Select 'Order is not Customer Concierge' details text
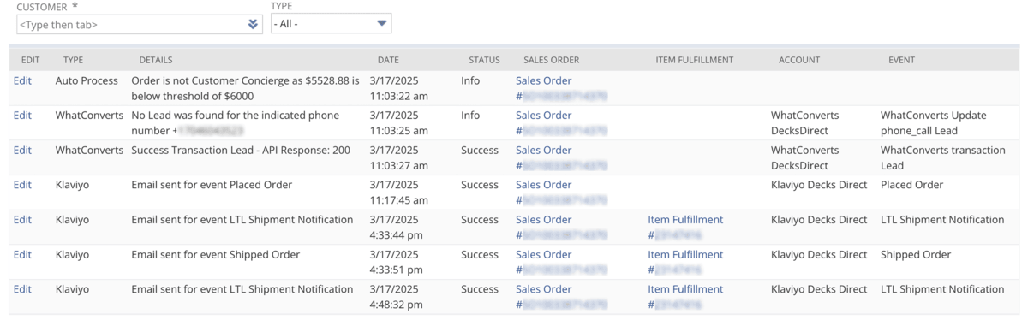The image size is (1028, 332). [246, 88]
